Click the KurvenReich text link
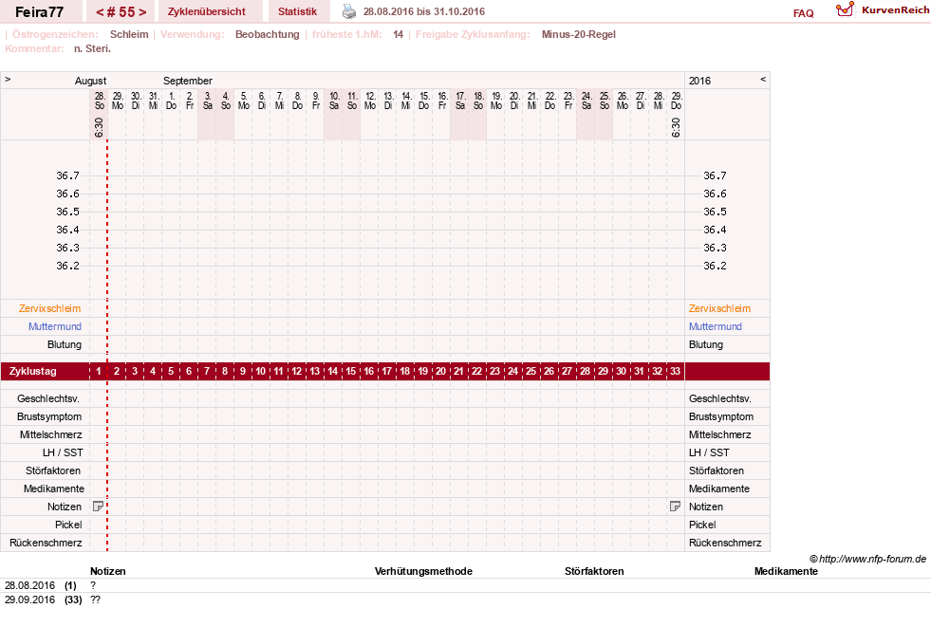Image resolution: width=931 pixels, height=627 pixels. tap(895, 10)
